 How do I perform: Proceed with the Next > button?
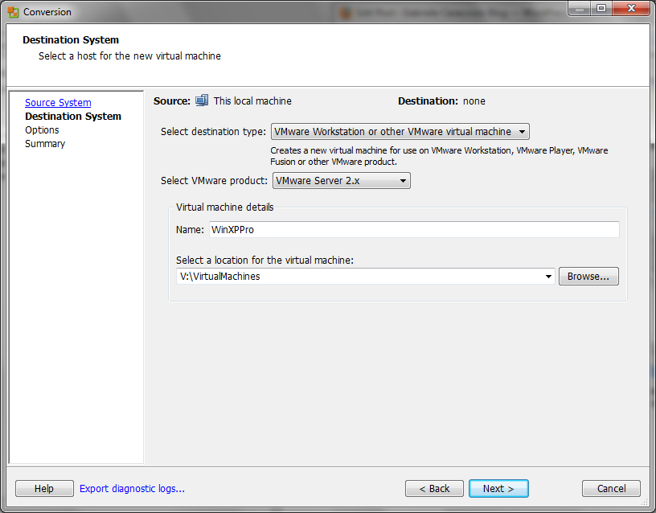click(498, 488)
